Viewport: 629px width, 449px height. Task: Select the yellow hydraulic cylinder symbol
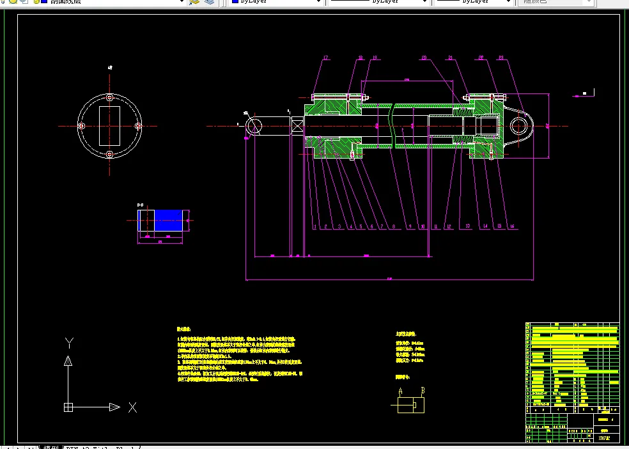point(411,404)
